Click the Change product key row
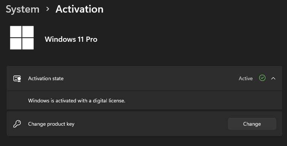This screenshot has width=287, height=146. (144, 124)
